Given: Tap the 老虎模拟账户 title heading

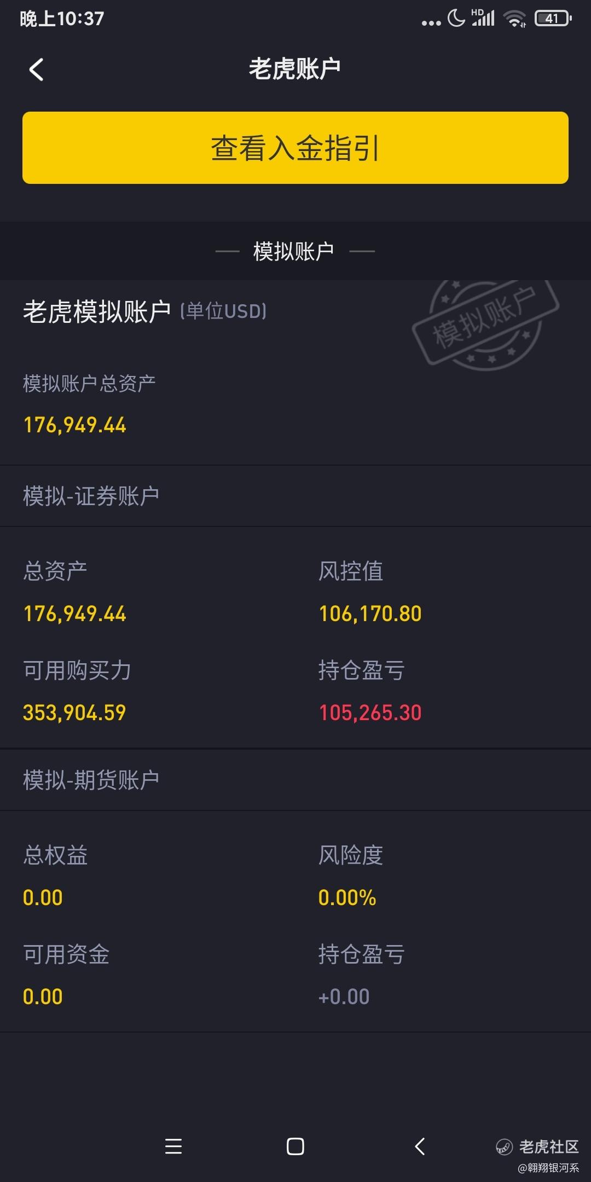Looking at the screenshot, I should [x=97, y=311].
